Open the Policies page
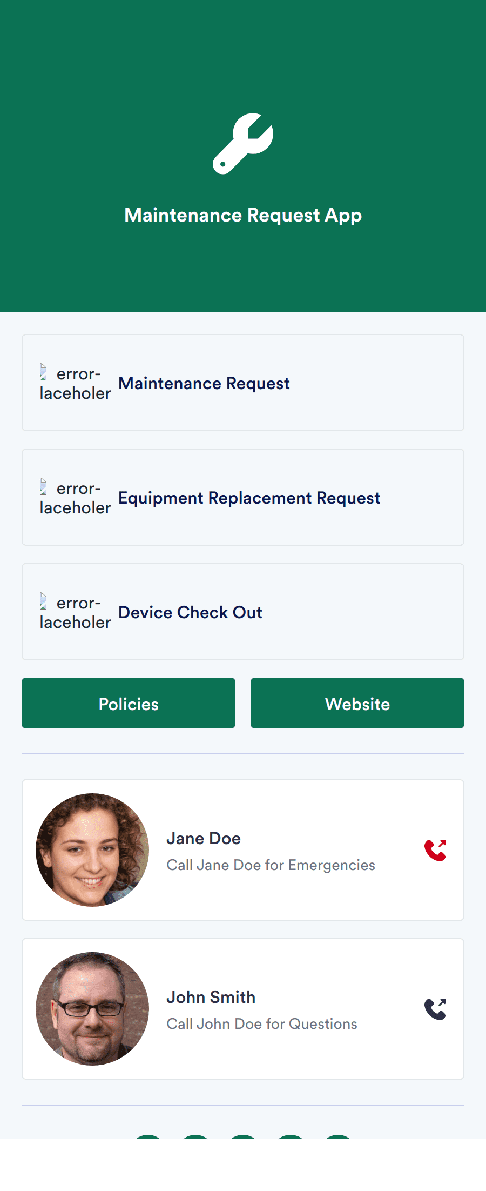Screen dimensions: 486x1191 tap(128, 703)
